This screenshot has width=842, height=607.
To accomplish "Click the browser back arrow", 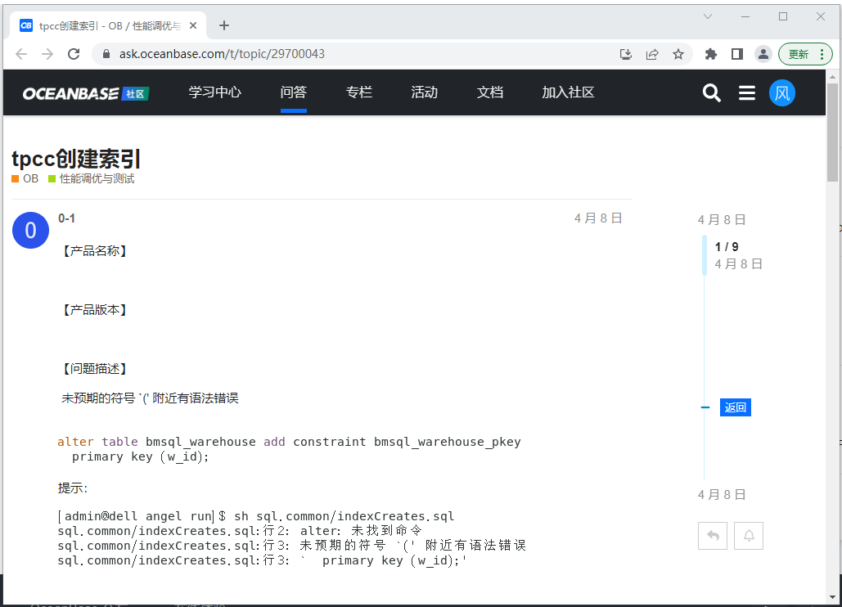I will tap(21, 54).
